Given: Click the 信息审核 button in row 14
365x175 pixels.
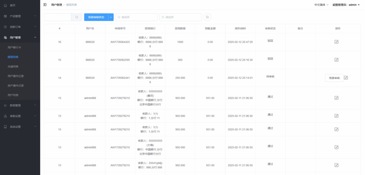Looking at the screenshot, I should 334,78.
